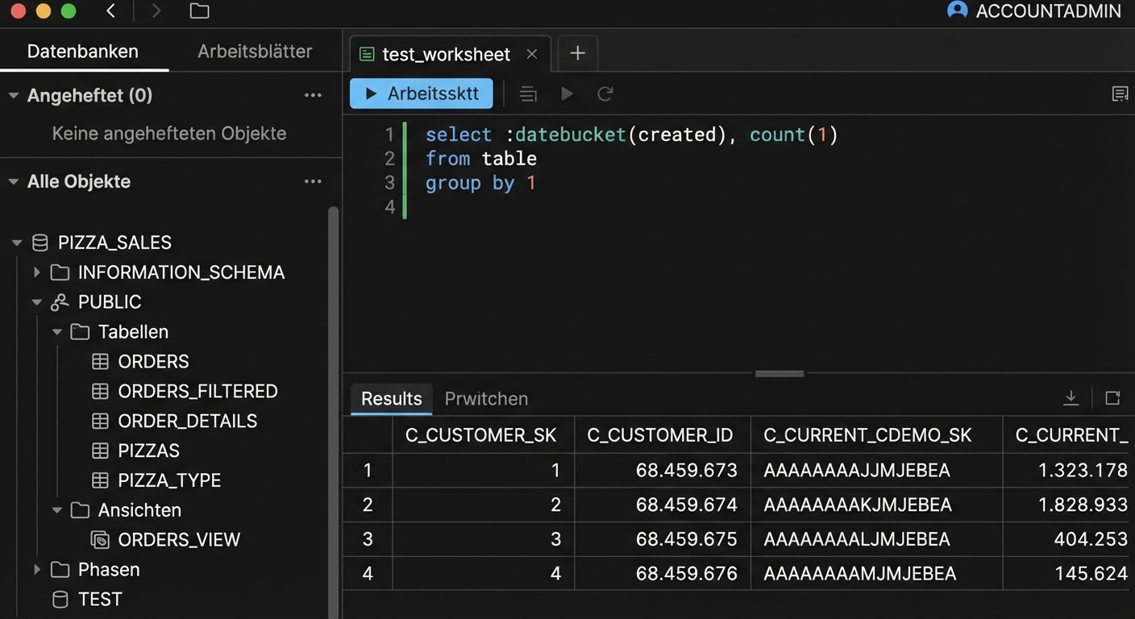Open the Angeheftet three-dot menu
Viewport: 1135px width, 619px height.
[x=313, y=95]
